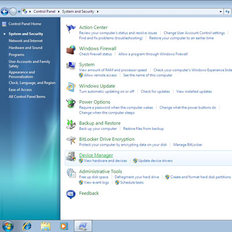Open the System computer monitor icon
232x232 pixels.
pos(71,66)
